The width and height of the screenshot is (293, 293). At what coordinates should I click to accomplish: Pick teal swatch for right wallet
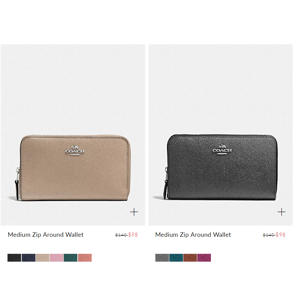pos(176,258)
